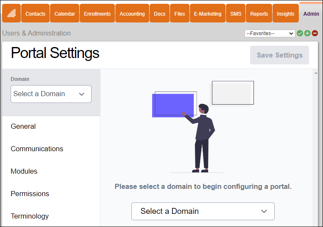Screen dimensions: 323x227
Task: Switch to the Contacts tab
Action: coord(35,14)
